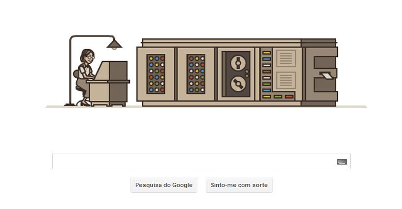
Task: Select the lower document panel with text lines
Action: click(x=286, y=80)
